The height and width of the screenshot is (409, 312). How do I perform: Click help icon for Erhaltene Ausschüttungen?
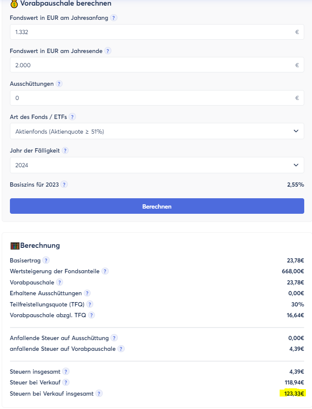87,293
